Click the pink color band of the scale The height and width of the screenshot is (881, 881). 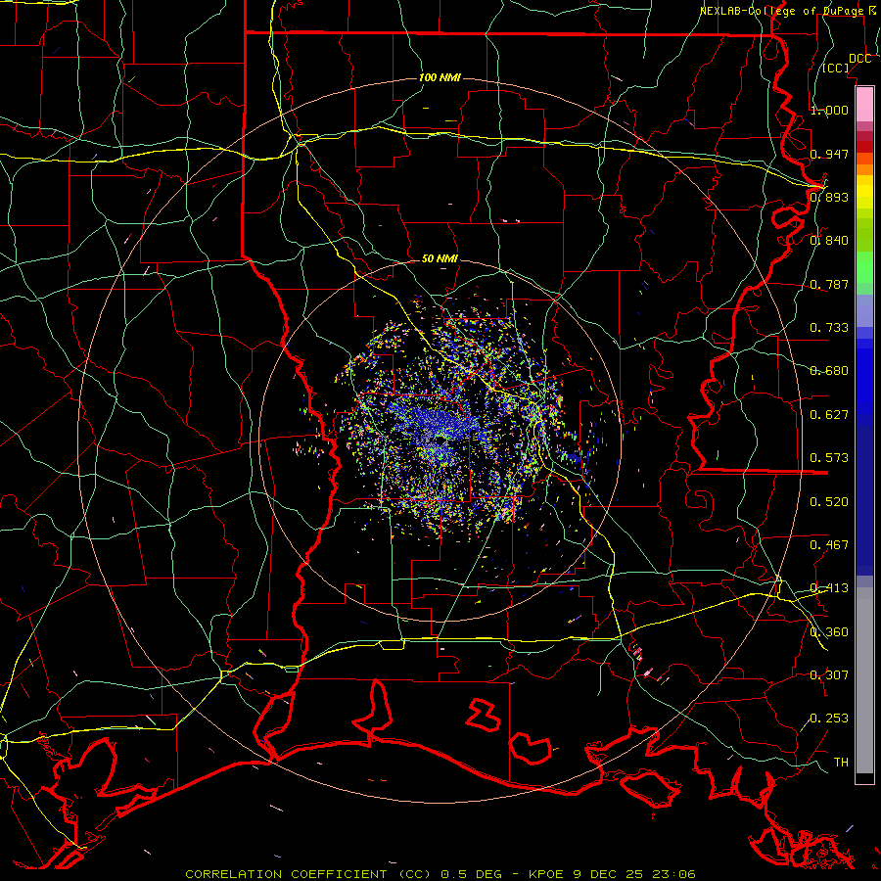[864, 105]
